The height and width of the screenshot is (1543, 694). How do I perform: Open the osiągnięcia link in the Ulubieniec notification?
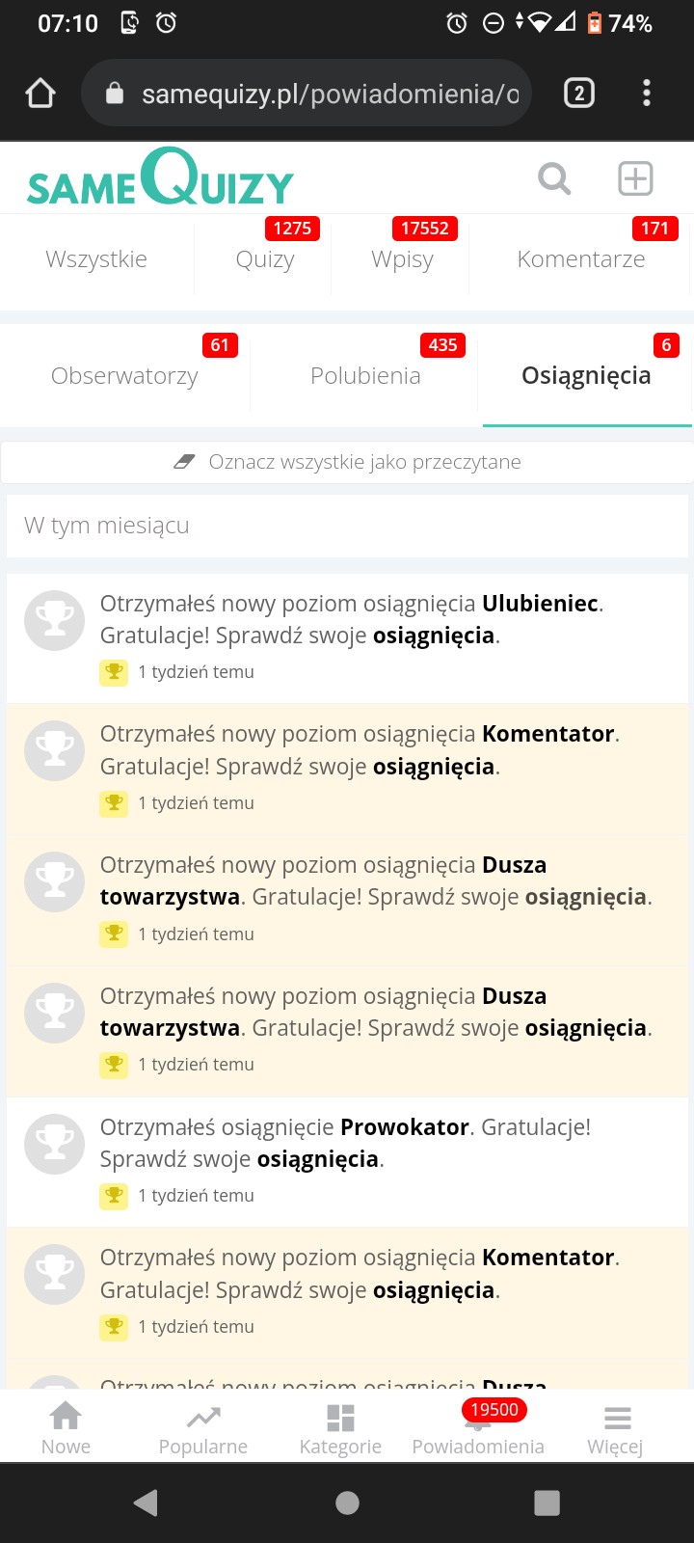coord(434,636)
